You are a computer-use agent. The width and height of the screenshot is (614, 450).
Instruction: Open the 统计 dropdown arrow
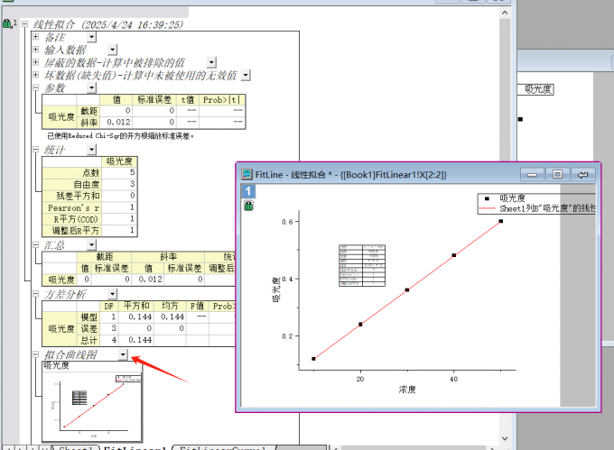(91, 150)
